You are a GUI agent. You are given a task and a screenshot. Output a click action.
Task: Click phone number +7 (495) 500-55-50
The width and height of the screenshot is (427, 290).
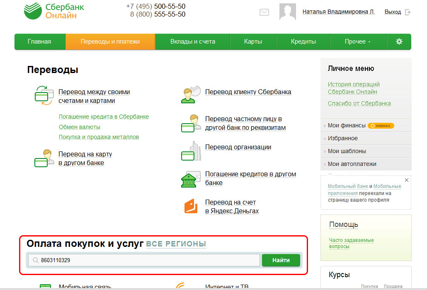155,6
